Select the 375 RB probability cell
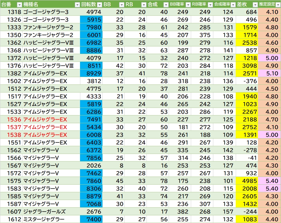The height and width of the screenshot is (223, 281). click(x=202, y=35)
